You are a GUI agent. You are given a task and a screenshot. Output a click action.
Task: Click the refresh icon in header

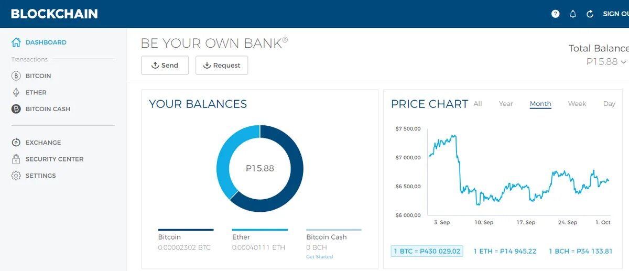590,14
